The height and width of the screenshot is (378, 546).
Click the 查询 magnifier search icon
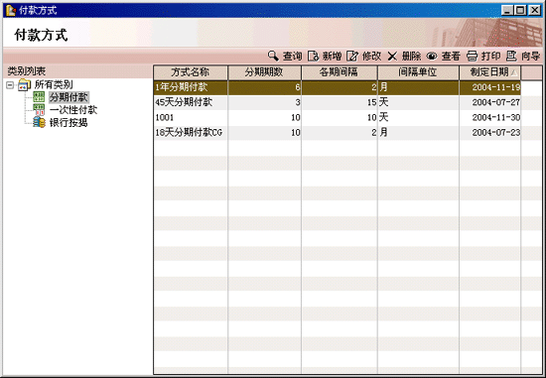pos(273,56)
